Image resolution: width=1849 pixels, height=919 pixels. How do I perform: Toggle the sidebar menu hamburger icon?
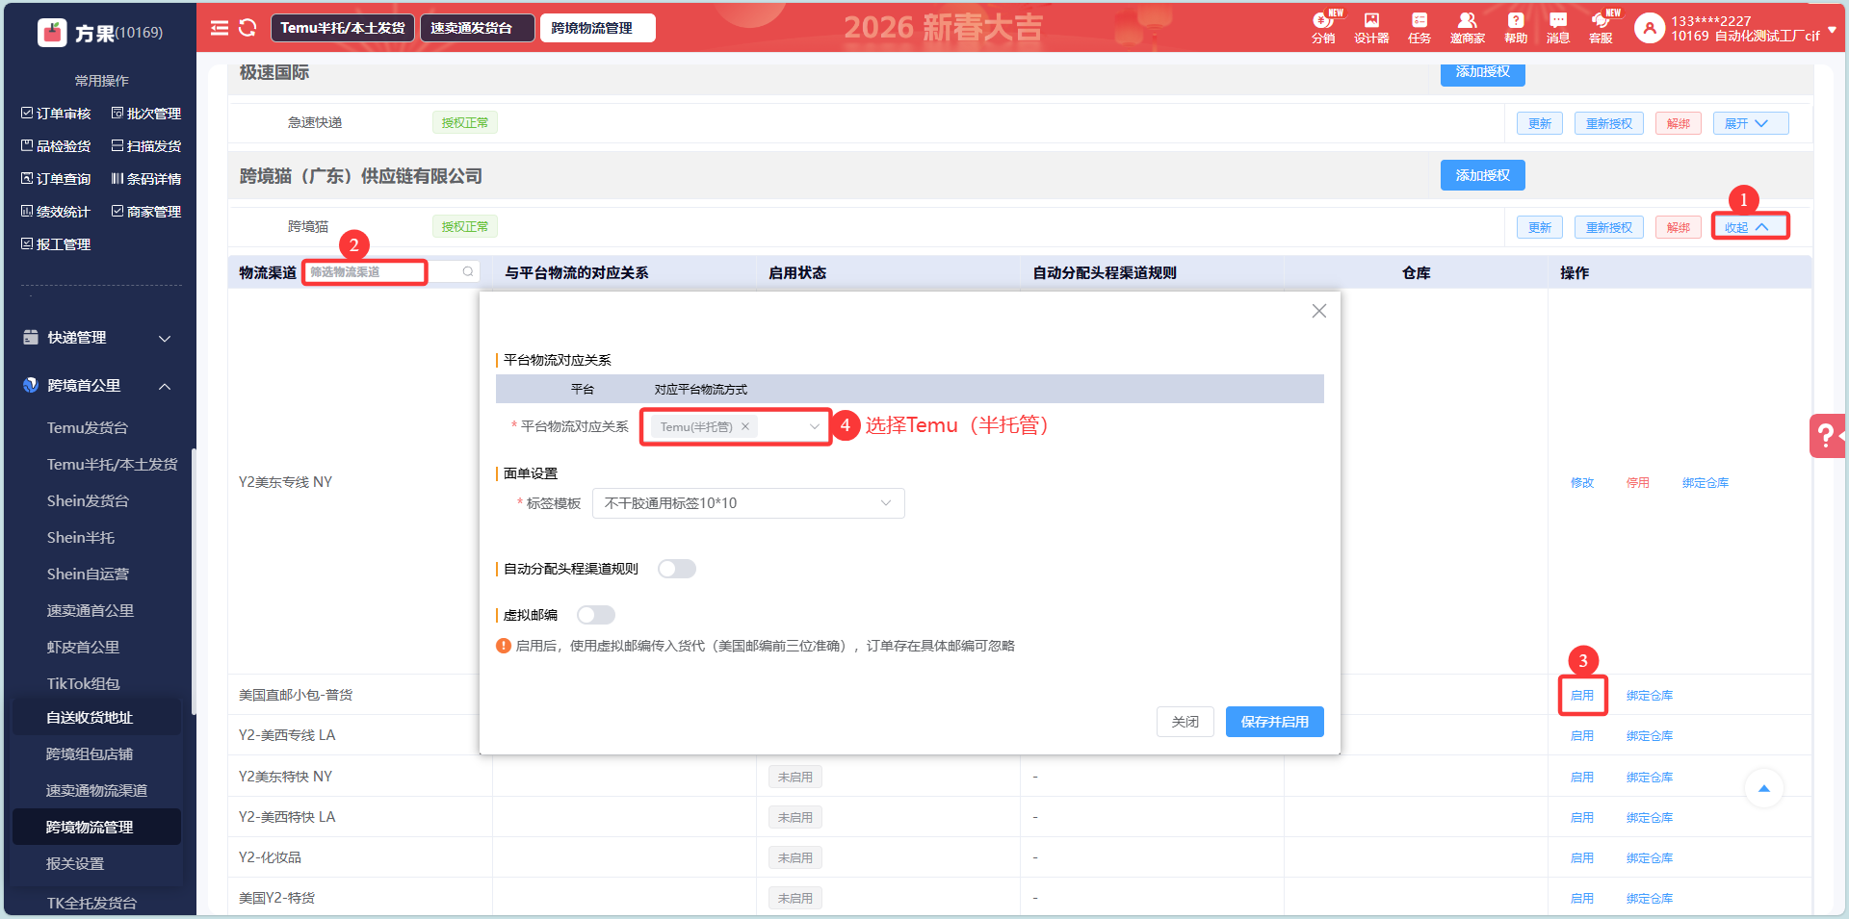220,28
